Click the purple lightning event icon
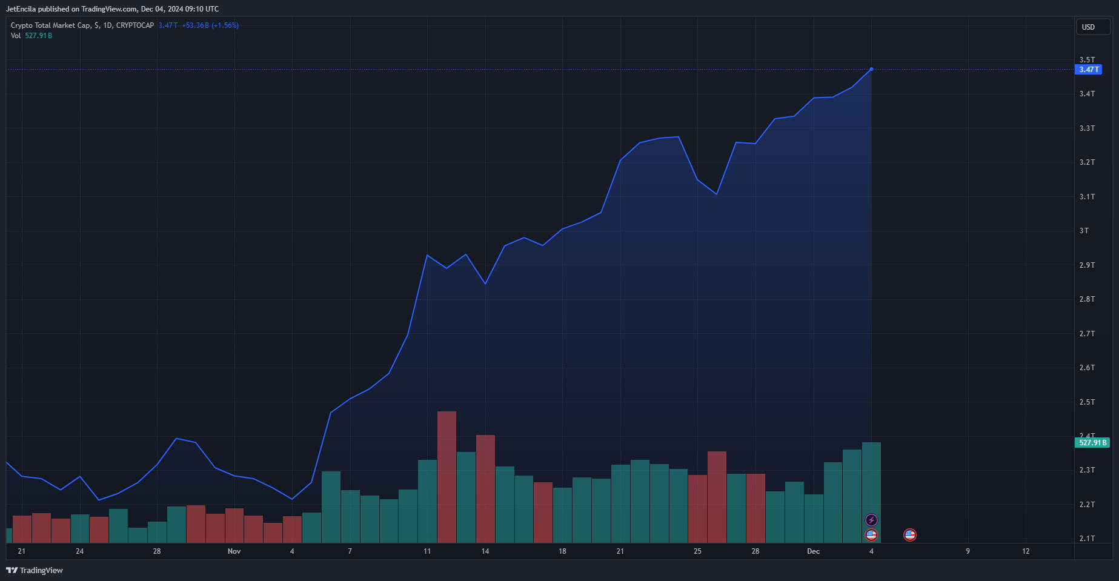 click(871, 520)
